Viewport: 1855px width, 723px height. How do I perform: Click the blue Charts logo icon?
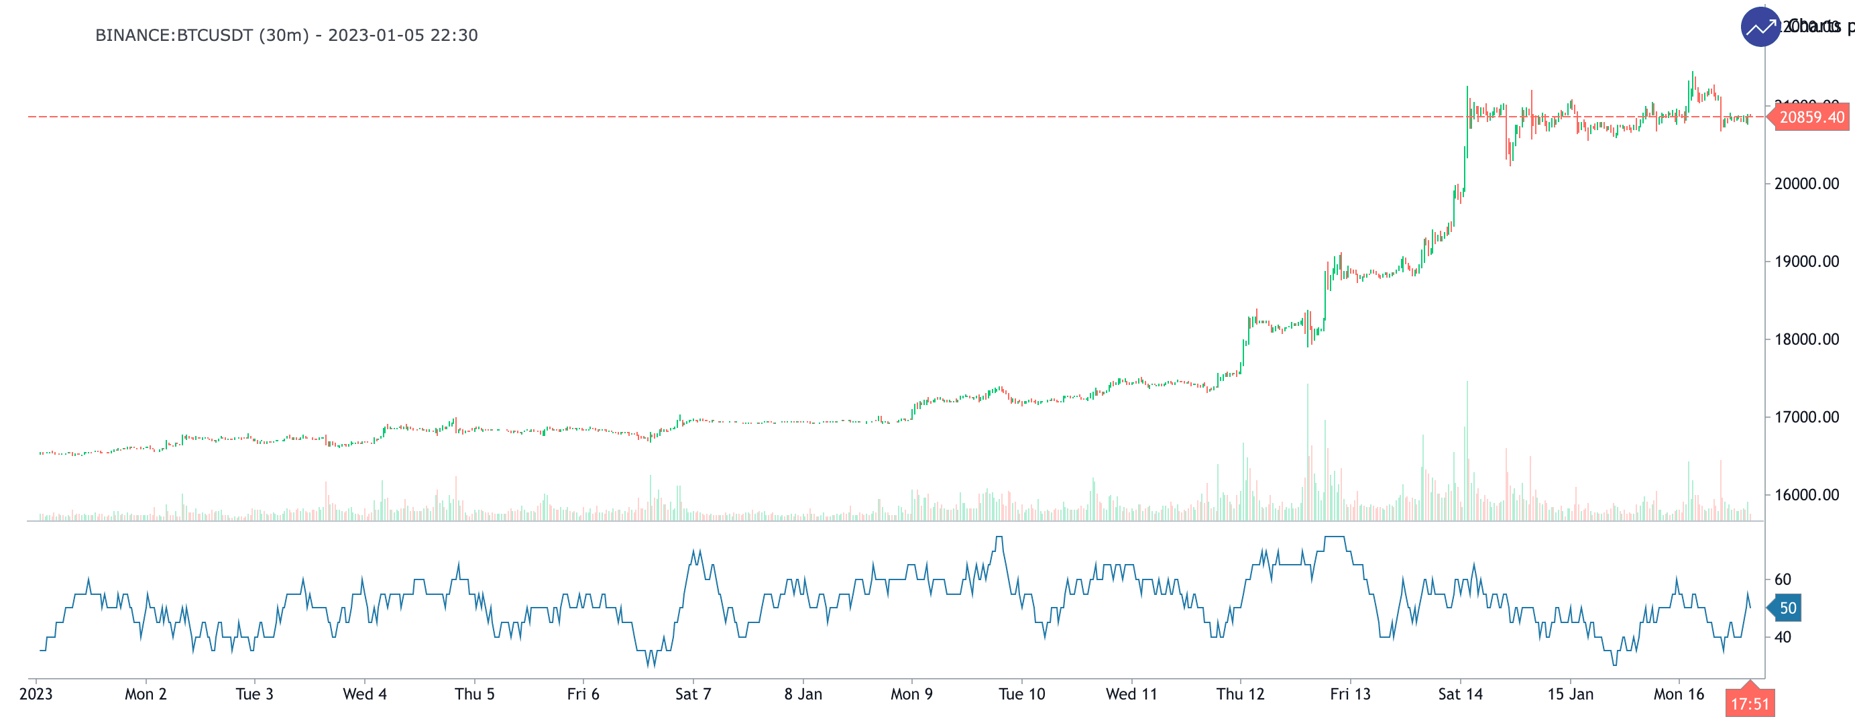(x=1760, y=27)
